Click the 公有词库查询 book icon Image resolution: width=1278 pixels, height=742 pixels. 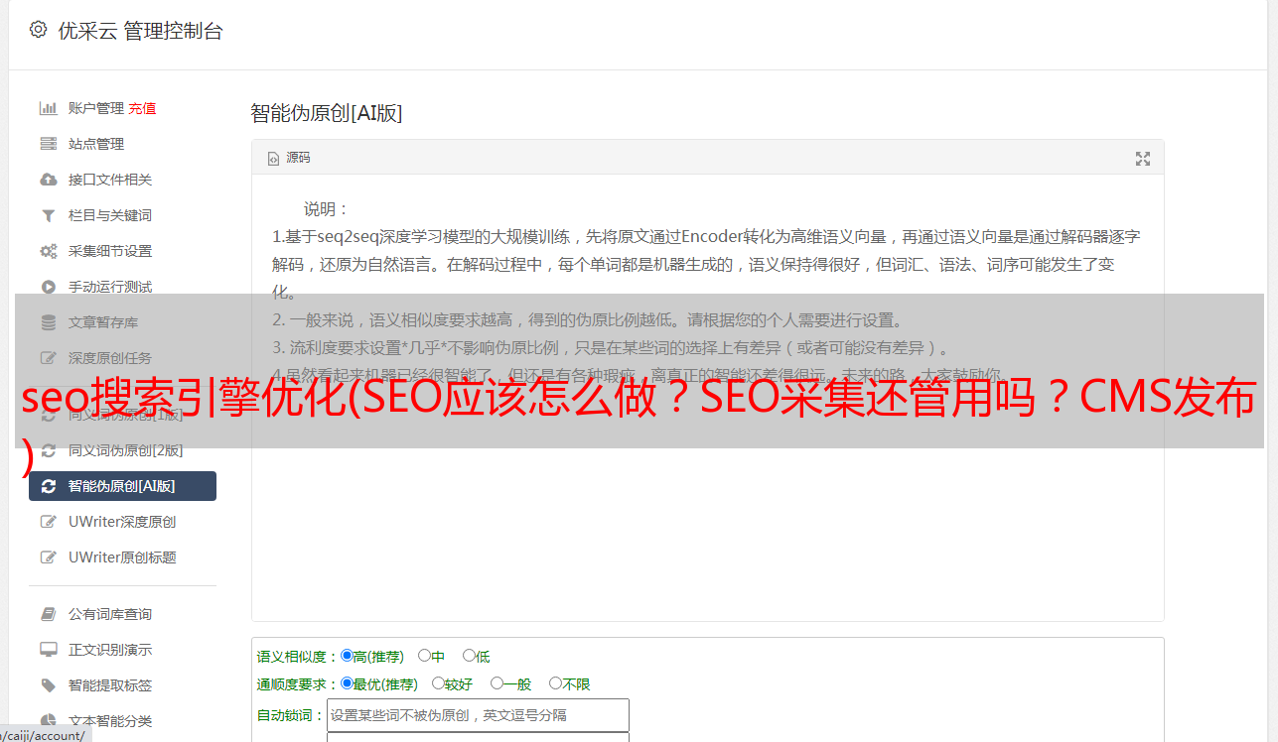pos(48,614)
